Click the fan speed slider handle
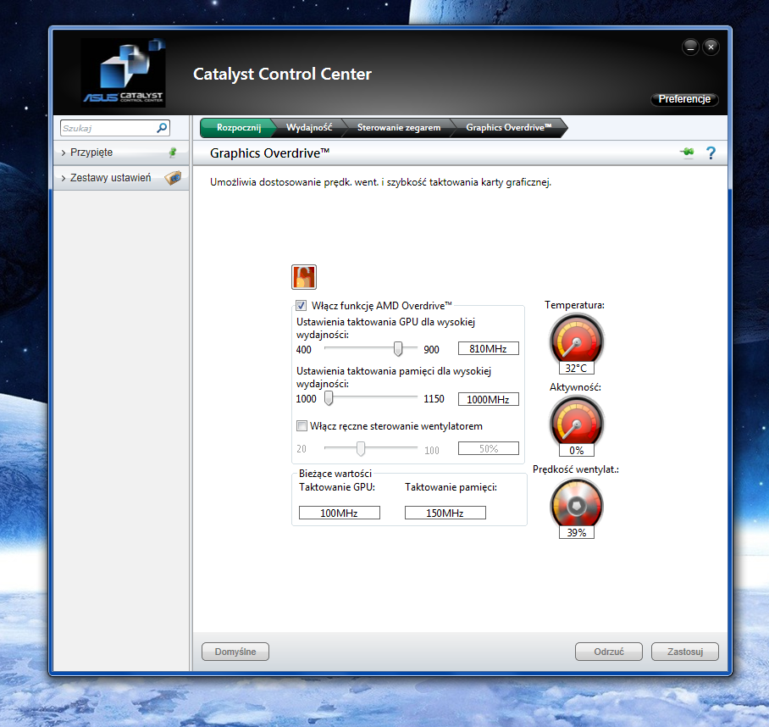 pos(361,448)
